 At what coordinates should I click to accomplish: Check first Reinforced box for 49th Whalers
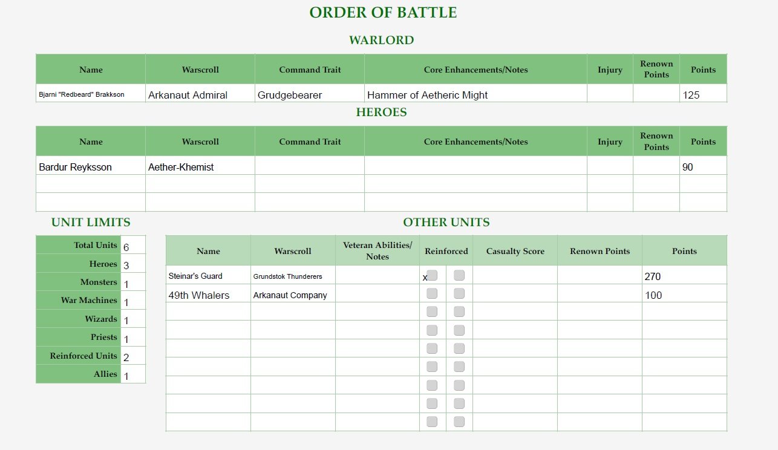432,293
